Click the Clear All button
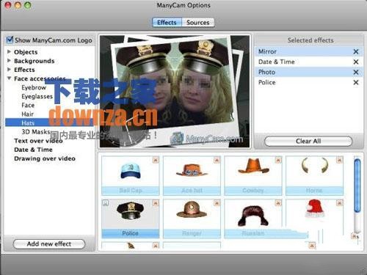 (308, 141)
